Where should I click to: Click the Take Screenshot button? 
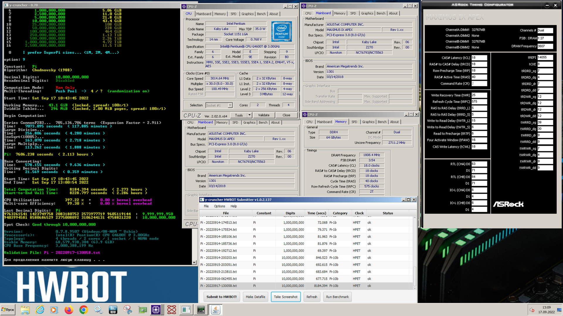(286, 297)
